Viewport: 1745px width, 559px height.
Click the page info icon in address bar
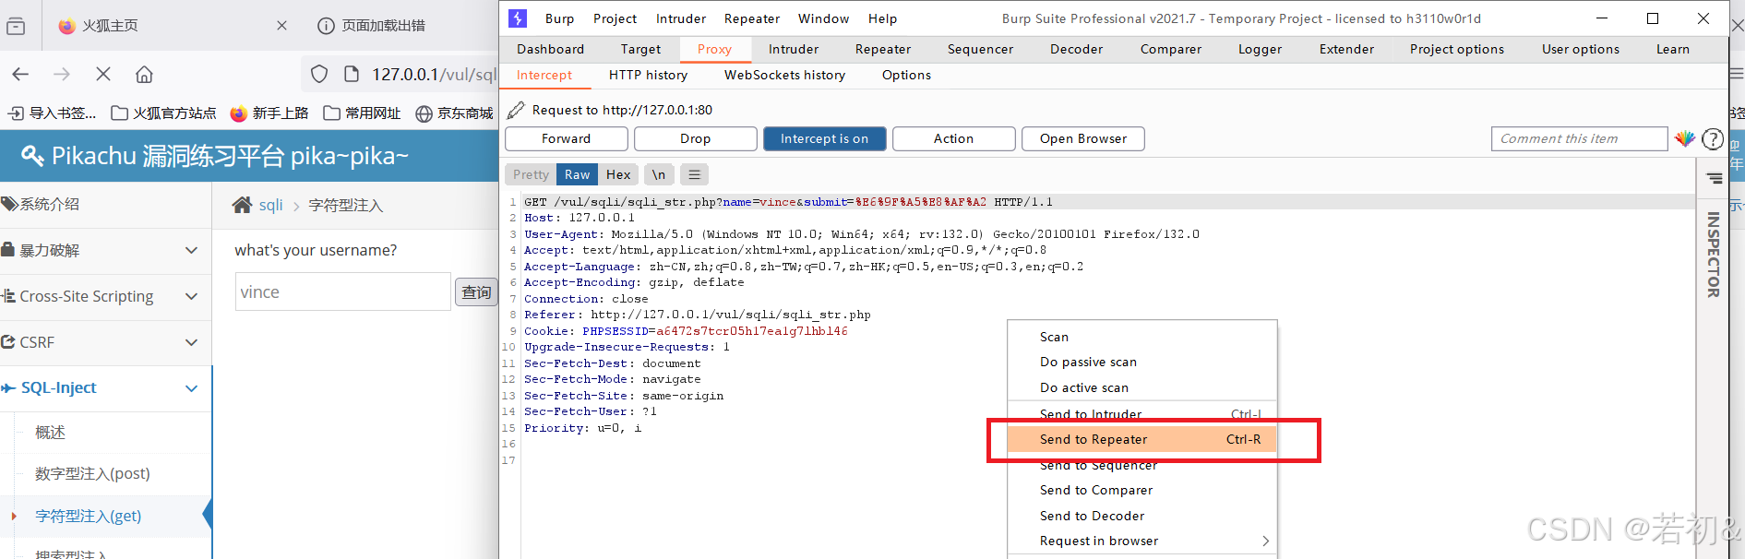tap(351, 74)
